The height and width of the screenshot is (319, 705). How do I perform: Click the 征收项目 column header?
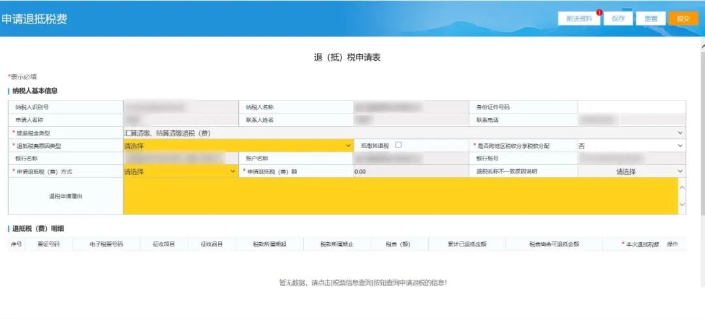point(163,244)
